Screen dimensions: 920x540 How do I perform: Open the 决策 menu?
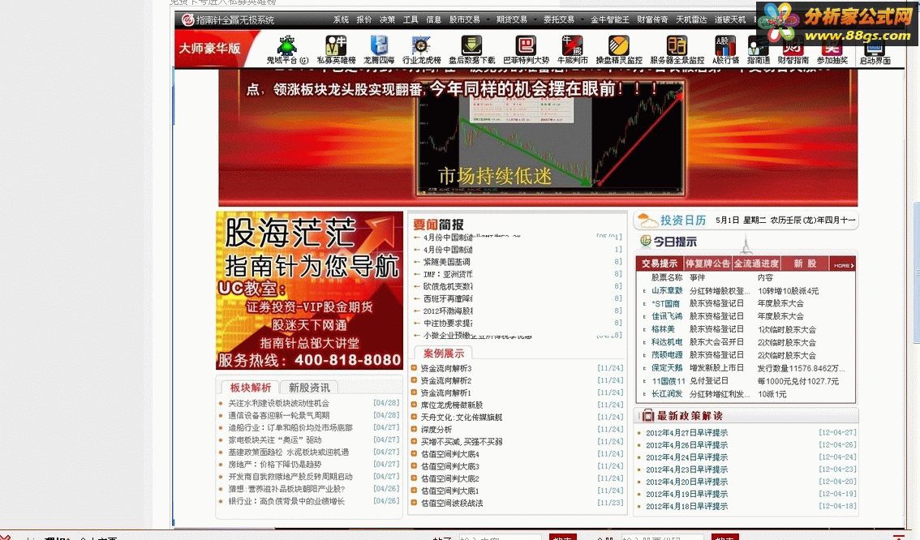point(387,19)
